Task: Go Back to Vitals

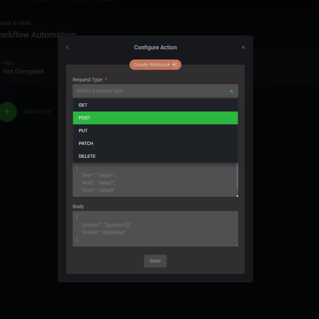Action: pos(16,23)
